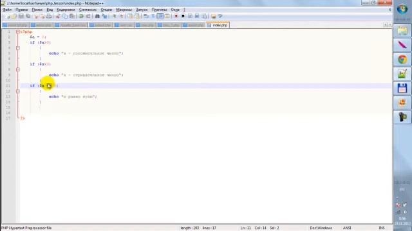The height and width of the screenshot is (231, 412).
Task: Save the current recorded macro icon
Action: coord(204,16)
